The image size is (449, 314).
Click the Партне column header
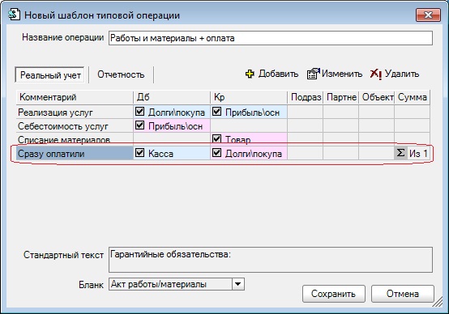341,97
